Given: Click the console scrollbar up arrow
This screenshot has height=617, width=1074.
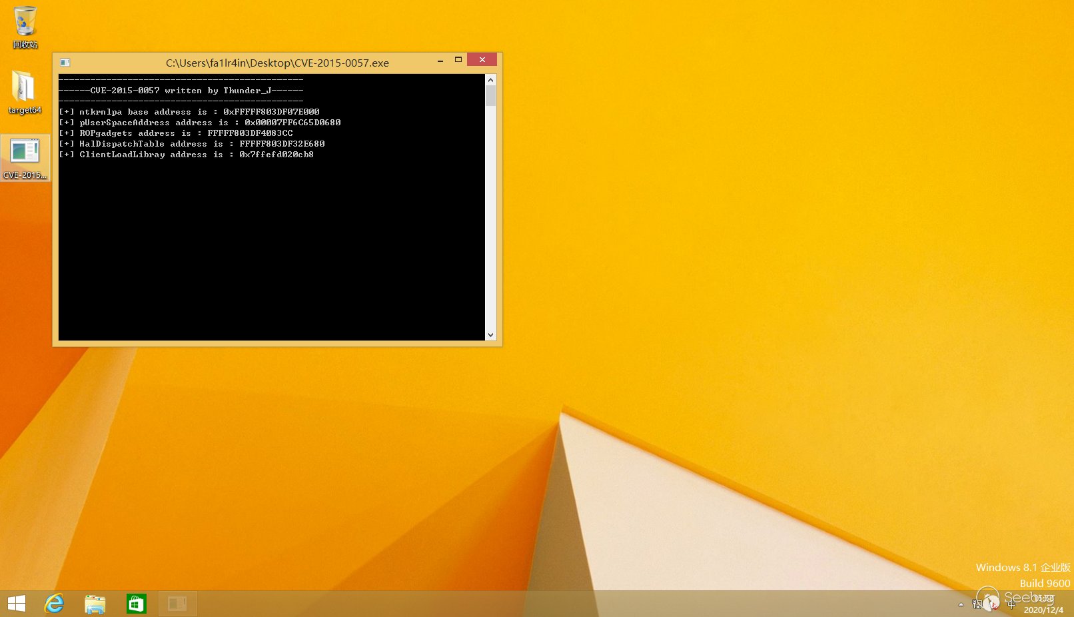Looking at the screenshot, I should tap(491, 80).
